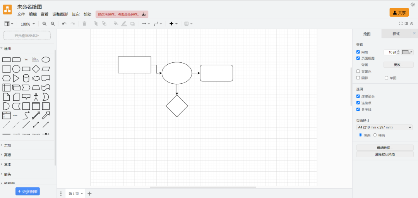418x198 pixels.
Task: Pick the actor stick figure shape
Action: (x=36, y=97)
